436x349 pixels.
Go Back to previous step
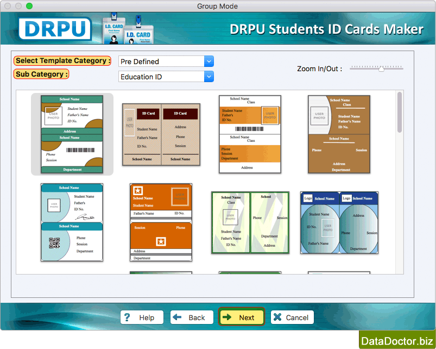coord(192,317)
